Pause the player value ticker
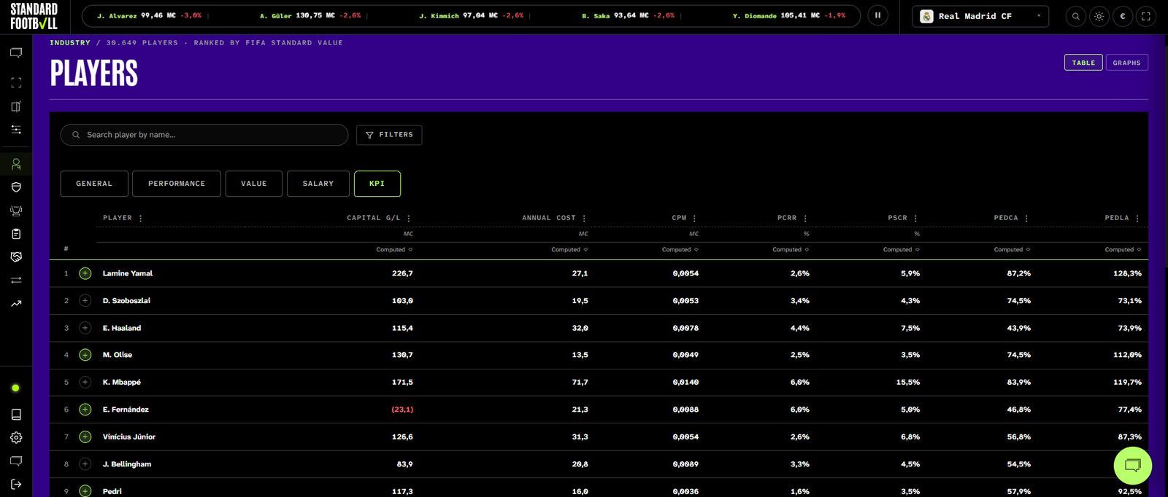Image resolution: width=1168 pixels, height=497 pixels. click(x=878, y=15)
